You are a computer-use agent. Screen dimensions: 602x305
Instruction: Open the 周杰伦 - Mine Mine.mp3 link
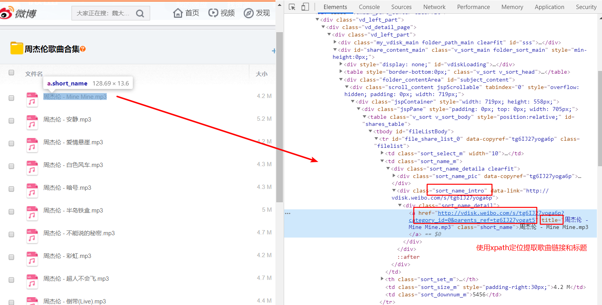75,97
